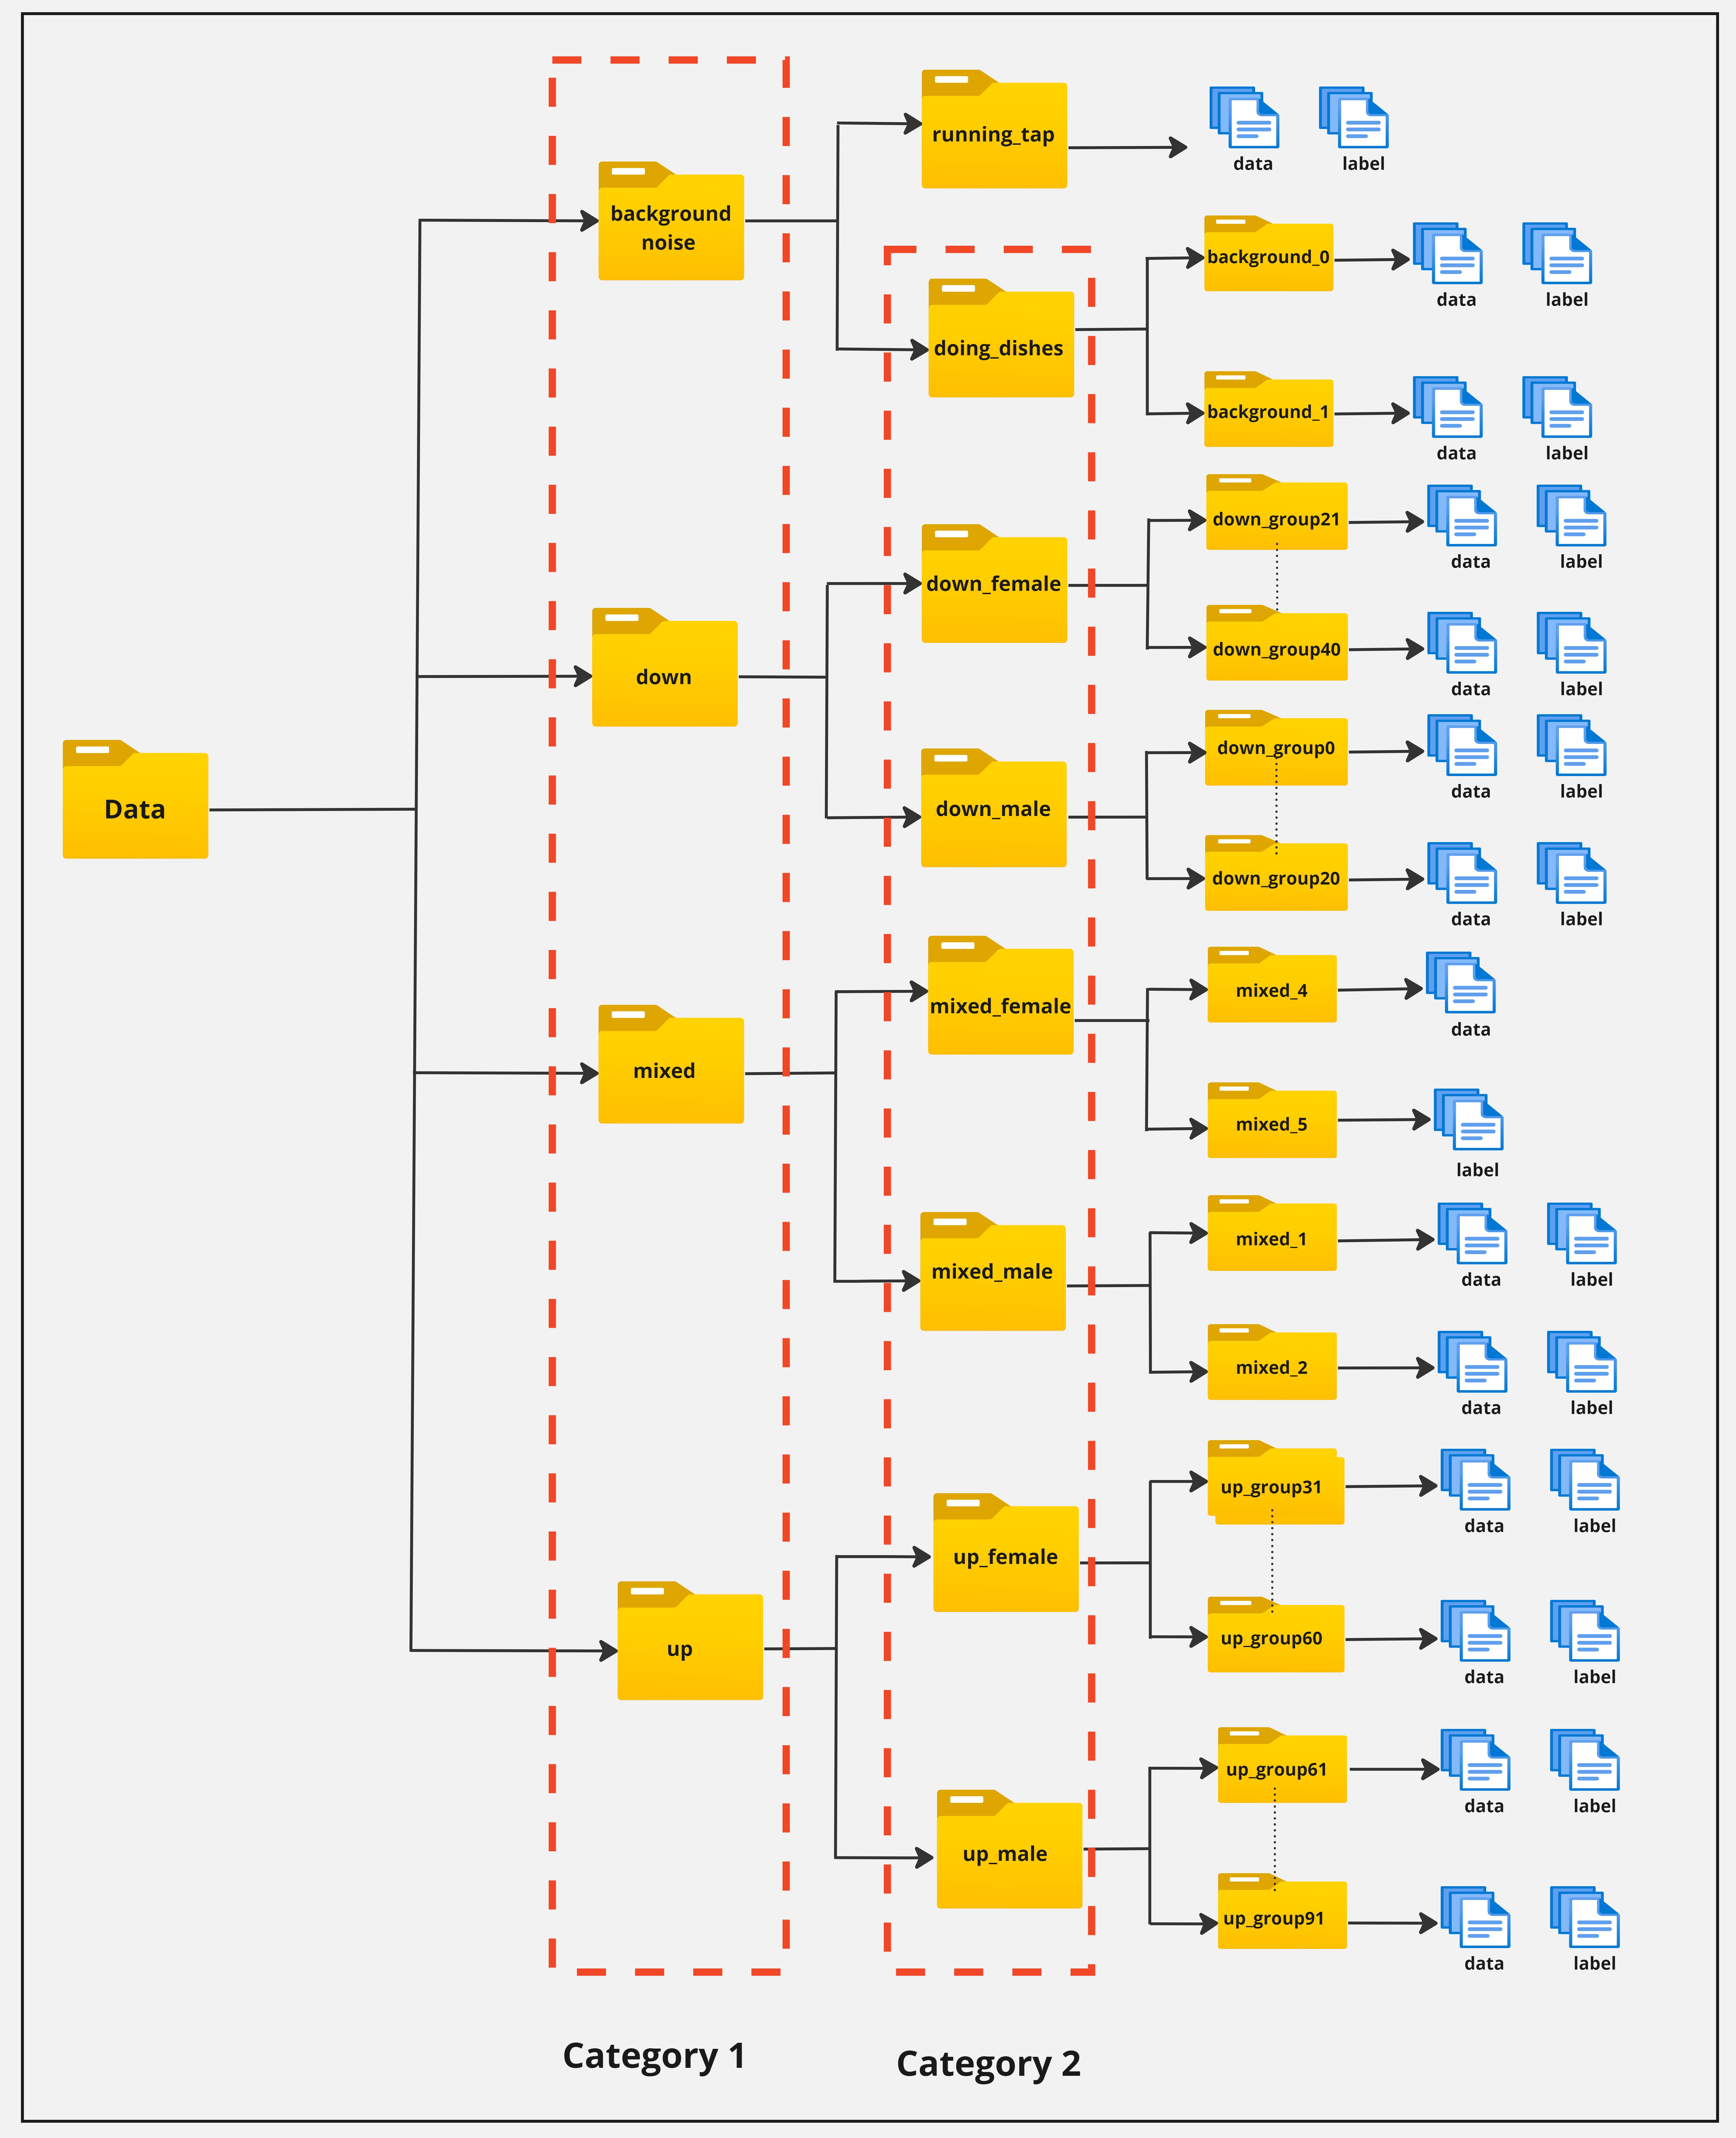Image resolution: width=1736 pixels, height=2138 pixels.
Task: Click the mixed_1 folder
Action: pos(1272,1233)
